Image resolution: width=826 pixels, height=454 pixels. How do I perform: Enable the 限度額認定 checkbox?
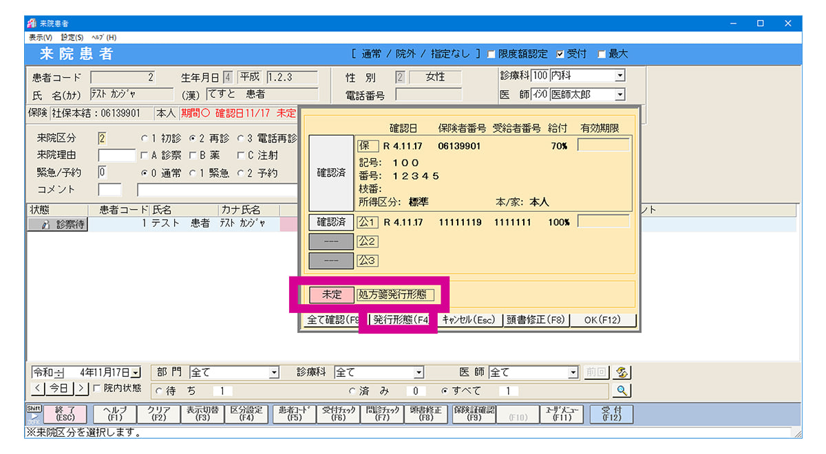(x=491, y=54)
